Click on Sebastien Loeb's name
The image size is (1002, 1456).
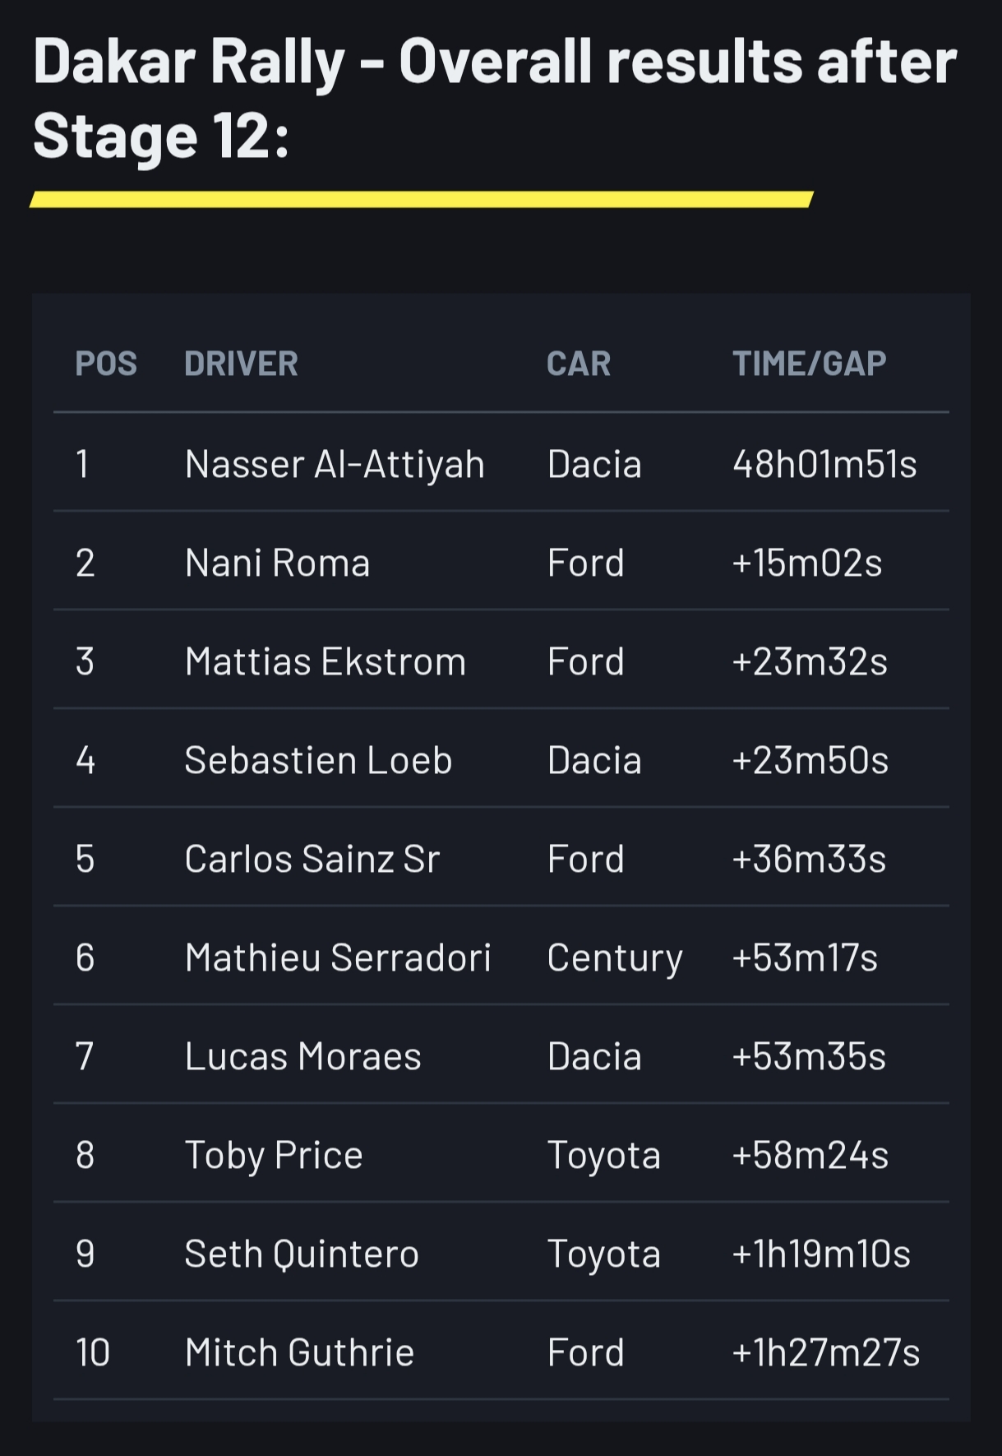(318, 760)
